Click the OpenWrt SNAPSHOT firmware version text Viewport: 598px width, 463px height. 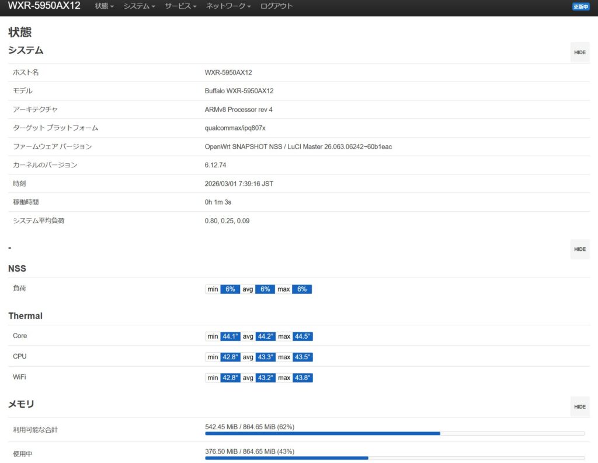(x=298, y=146)
